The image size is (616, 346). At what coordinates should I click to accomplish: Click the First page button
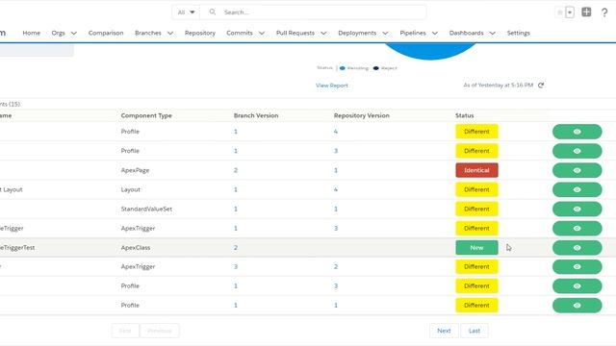pyautogui.click(x=125, y=331)
